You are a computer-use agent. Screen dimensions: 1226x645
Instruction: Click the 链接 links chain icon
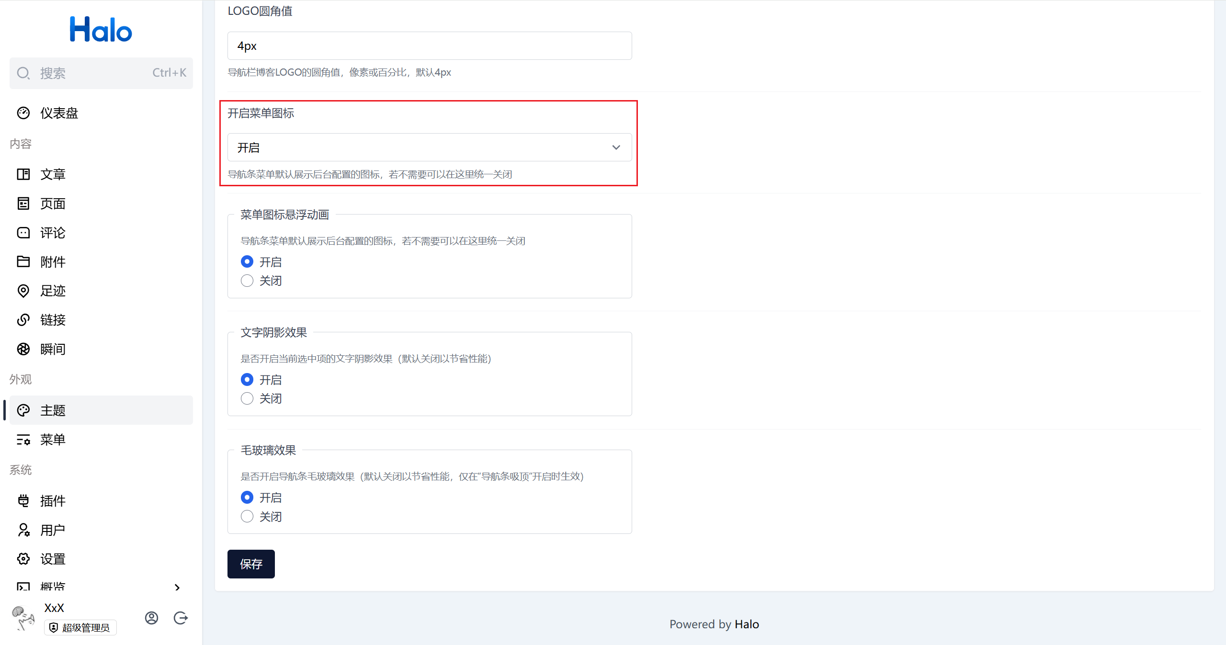click(x=23, y=320)
